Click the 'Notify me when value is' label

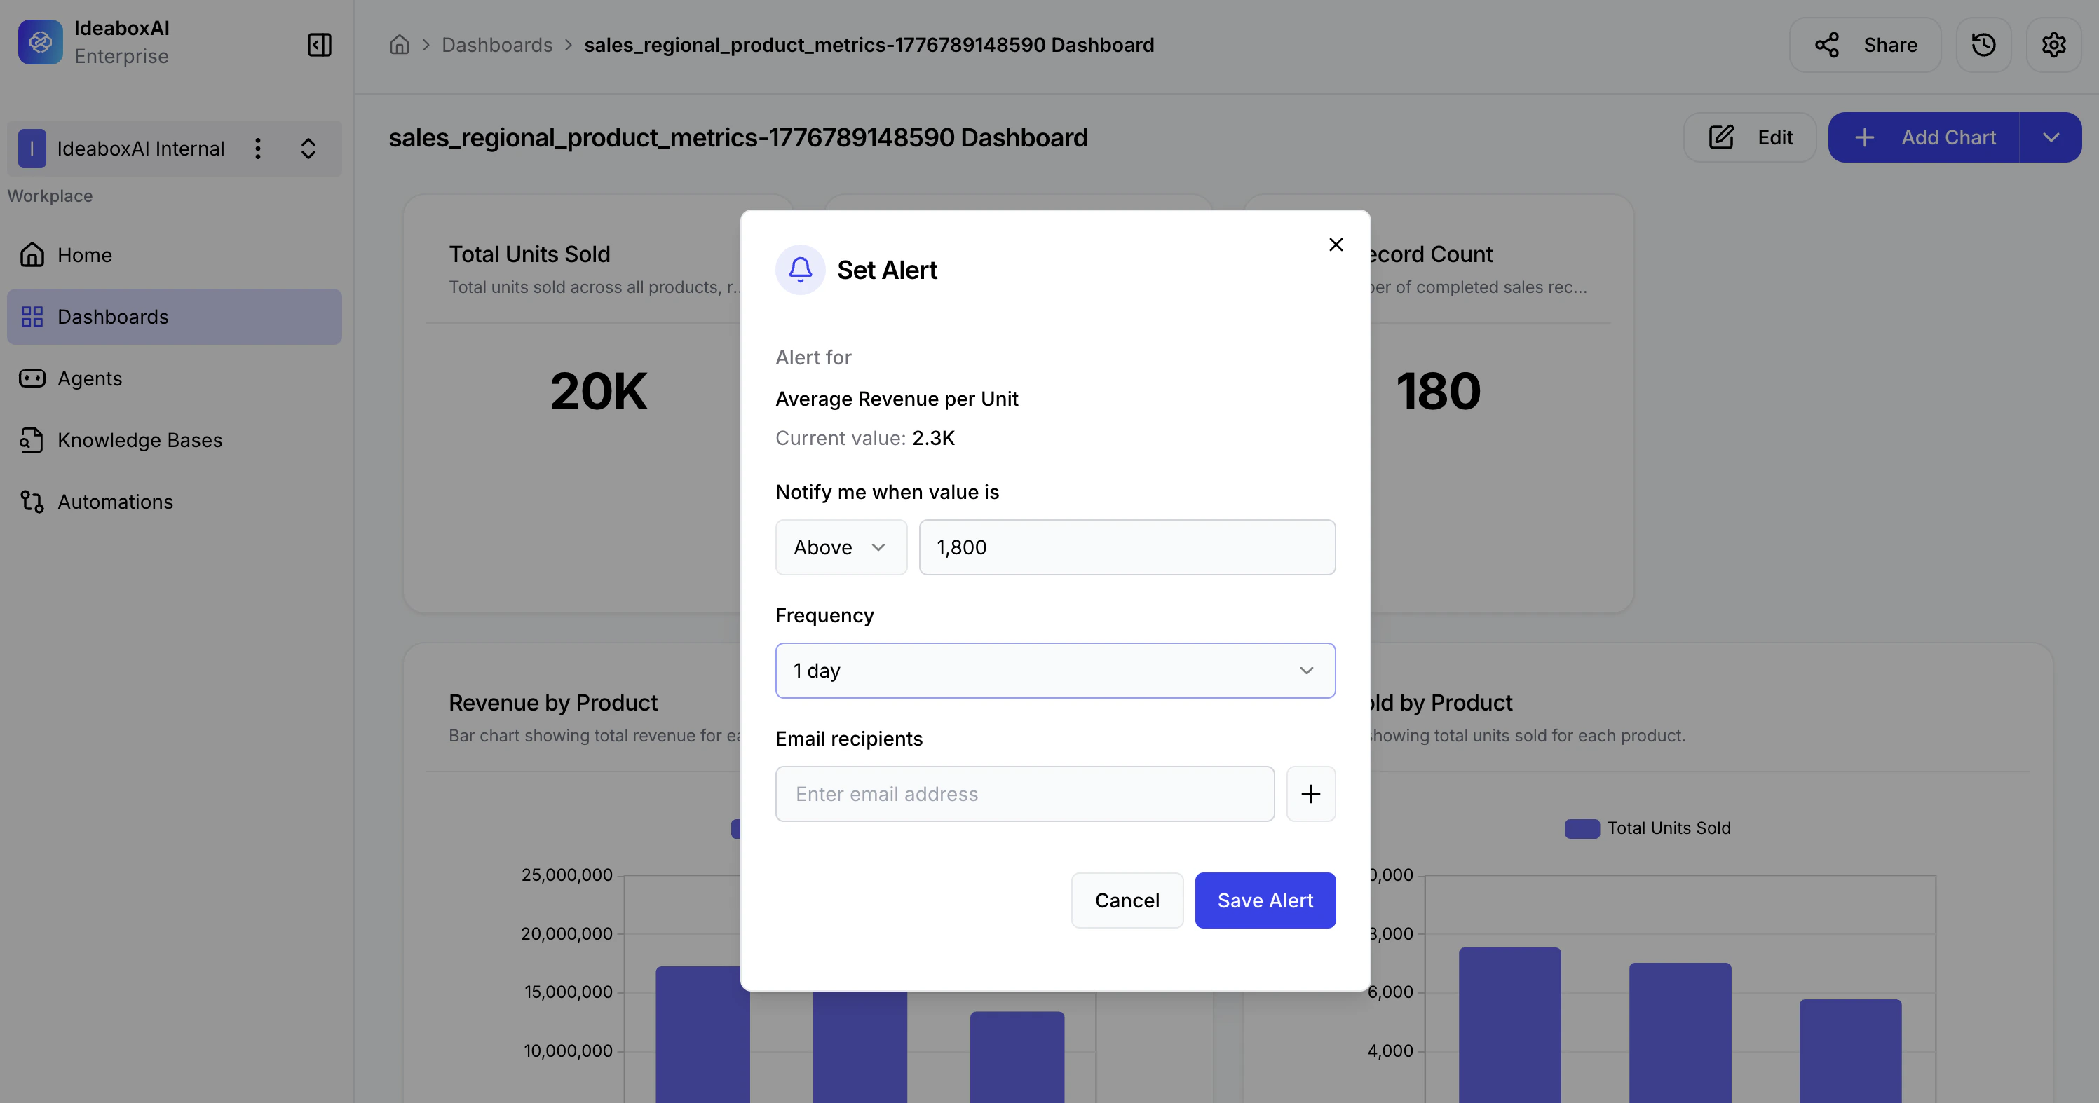pos(887,492)
